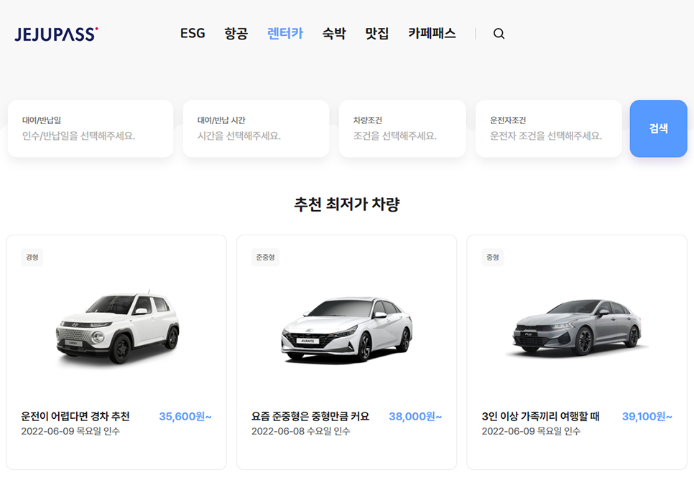Select the 항공 menu item
The image size is (694, 477).
[x=236, y=33]
